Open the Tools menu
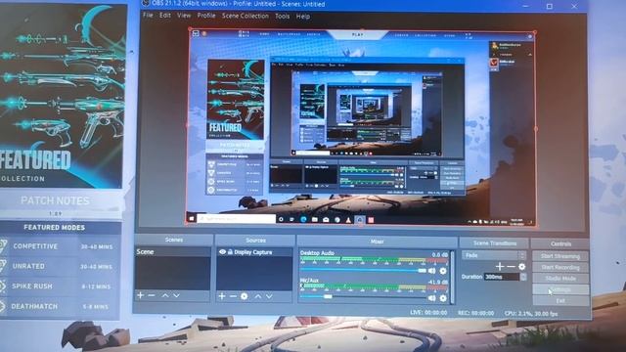The image size is (626, 352). click(x=282, y=17)
